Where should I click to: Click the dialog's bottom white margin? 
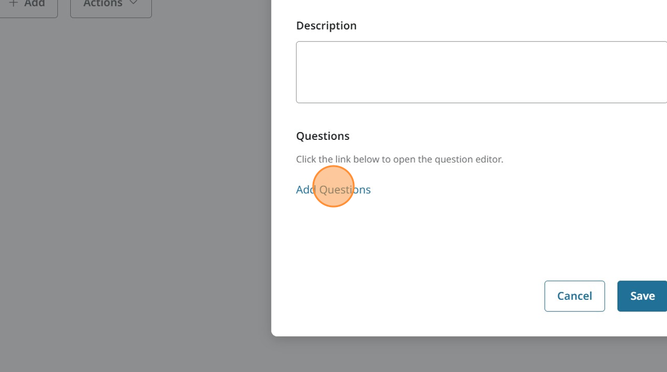pos(465,326)
